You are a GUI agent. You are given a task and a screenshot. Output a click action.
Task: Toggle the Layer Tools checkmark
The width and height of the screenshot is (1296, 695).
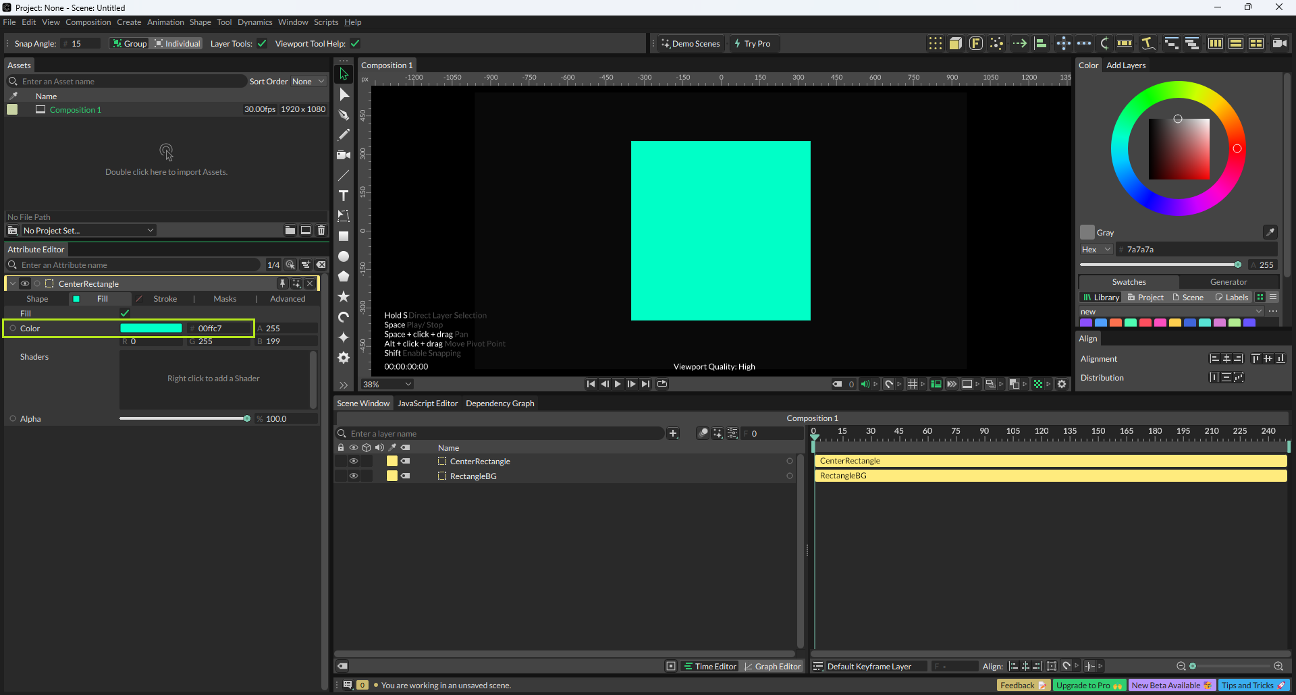coord(262,44)
